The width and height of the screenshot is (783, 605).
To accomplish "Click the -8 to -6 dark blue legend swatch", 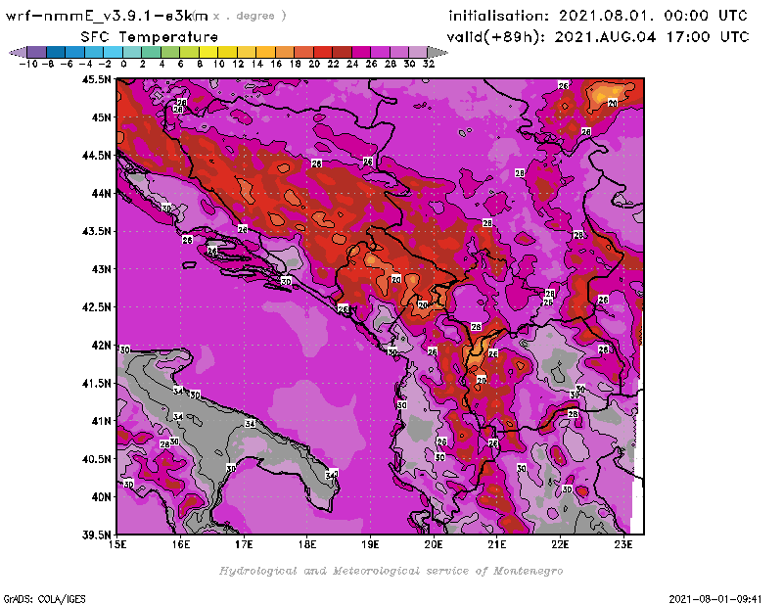I will (56, 53).
